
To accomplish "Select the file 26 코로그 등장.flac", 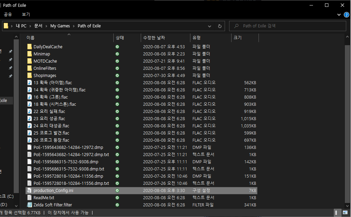I will point(51,140).
